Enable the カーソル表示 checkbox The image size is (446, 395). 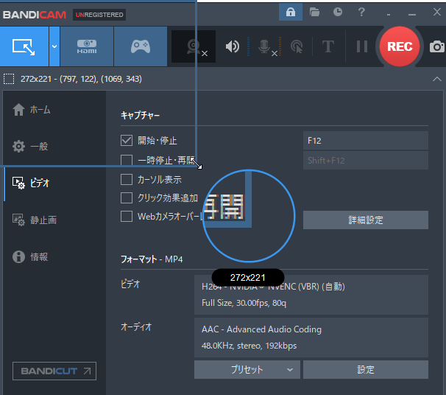pos(127,180)
